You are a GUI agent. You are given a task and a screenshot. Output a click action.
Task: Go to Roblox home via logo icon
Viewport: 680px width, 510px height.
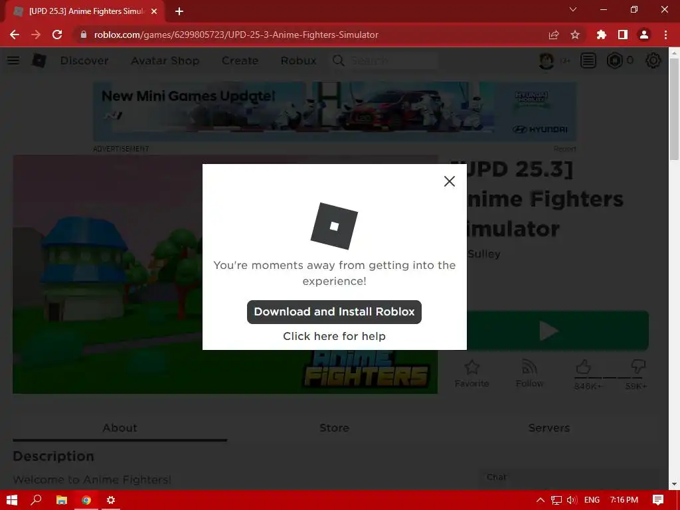coord(39,60)
